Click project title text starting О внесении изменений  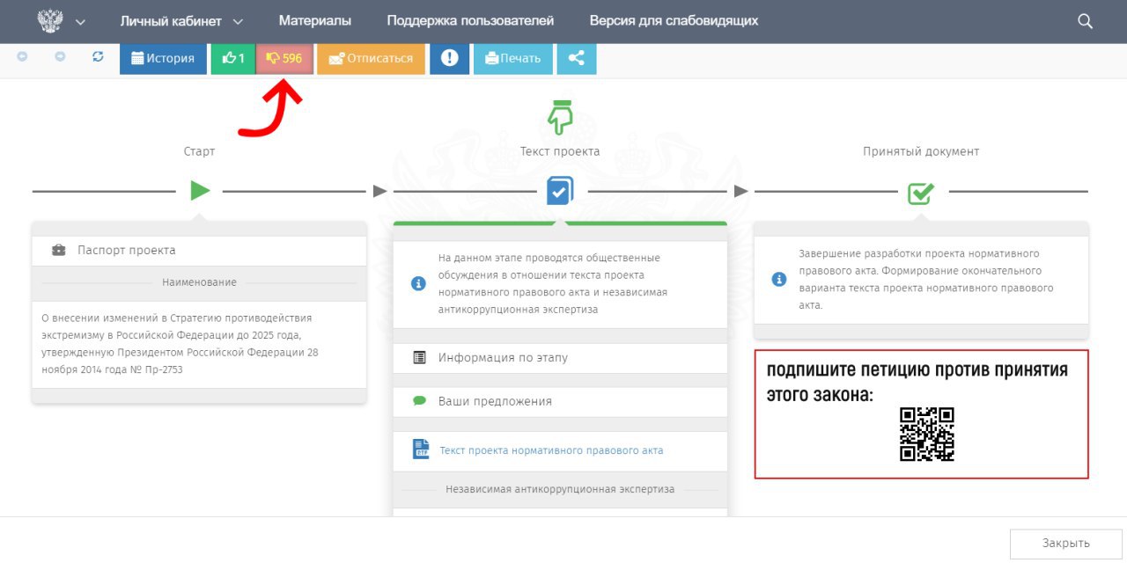point(180,344)
